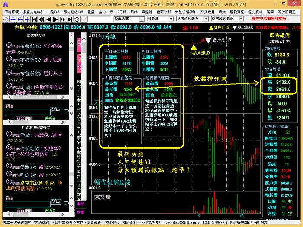Image resolution: width=303 pixels, height=227 pixels.
Task: Open the 自選股 dropdown in toolbar
Action: tap(171, 19)
